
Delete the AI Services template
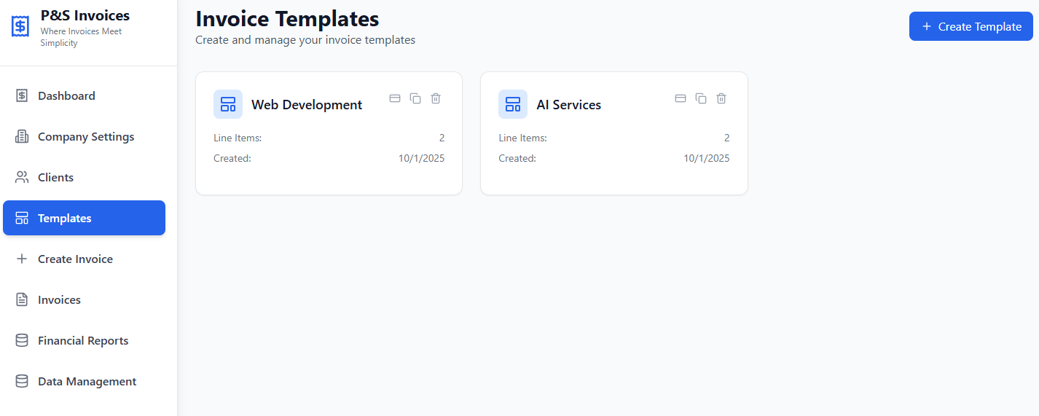coord(721,98)
